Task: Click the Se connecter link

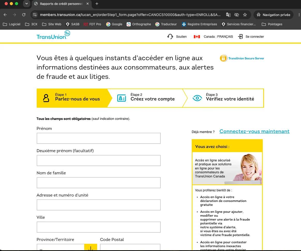Action: pos(255,37)
